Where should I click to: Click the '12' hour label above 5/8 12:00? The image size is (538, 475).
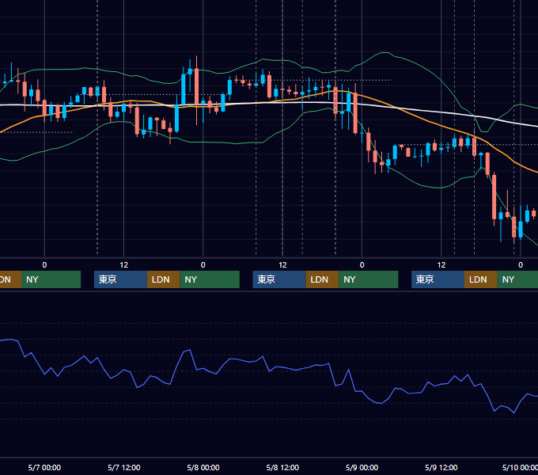coord(282,265)
